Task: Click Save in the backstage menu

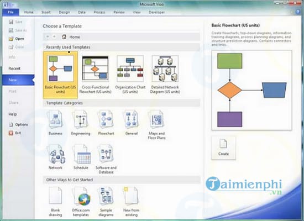Action: (15, 22)
